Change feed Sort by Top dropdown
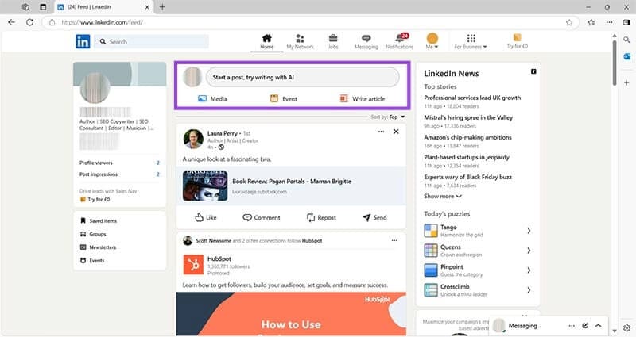Screen dimensions: 636x337 click(388, 117)
